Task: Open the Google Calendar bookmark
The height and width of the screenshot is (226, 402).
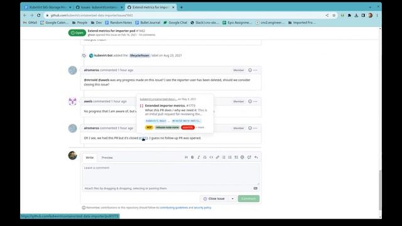Action: coord(55,23)
